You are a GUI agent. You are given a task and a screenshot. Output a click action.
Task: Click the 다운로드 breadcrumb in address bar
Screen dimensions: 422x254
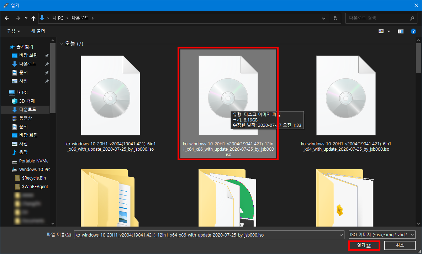(x=80, y=18)
